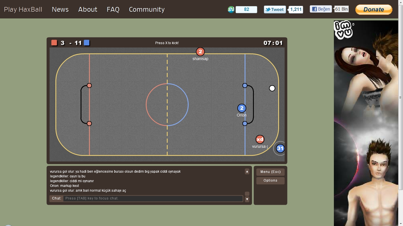403x226 pixels.
Task: Click the message about normal küçük sahayı aç
Action: point(88,191)
